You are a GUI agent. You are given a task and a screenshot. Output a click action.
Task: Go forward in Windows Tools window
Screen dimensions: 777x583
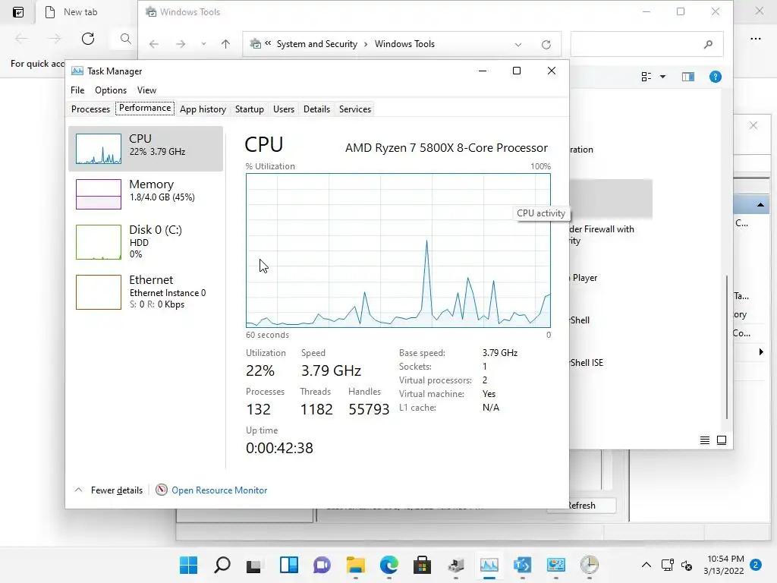[181, 44]
